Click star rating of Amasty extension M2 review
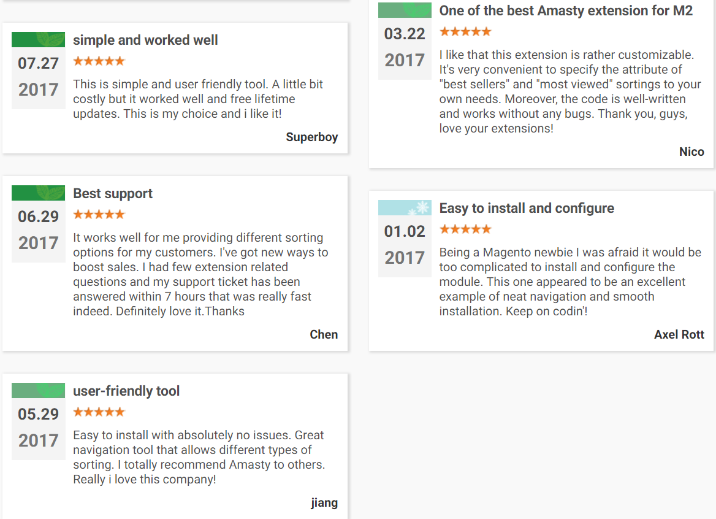This screenshot has width=716, height=519. (465, 31)
